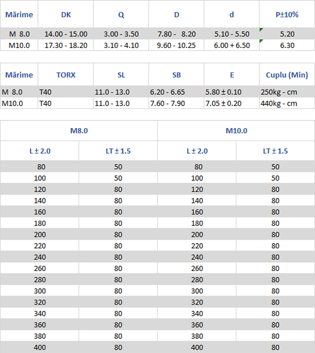Select the 5.80 ± 0.10 cell

click(232, 92)
